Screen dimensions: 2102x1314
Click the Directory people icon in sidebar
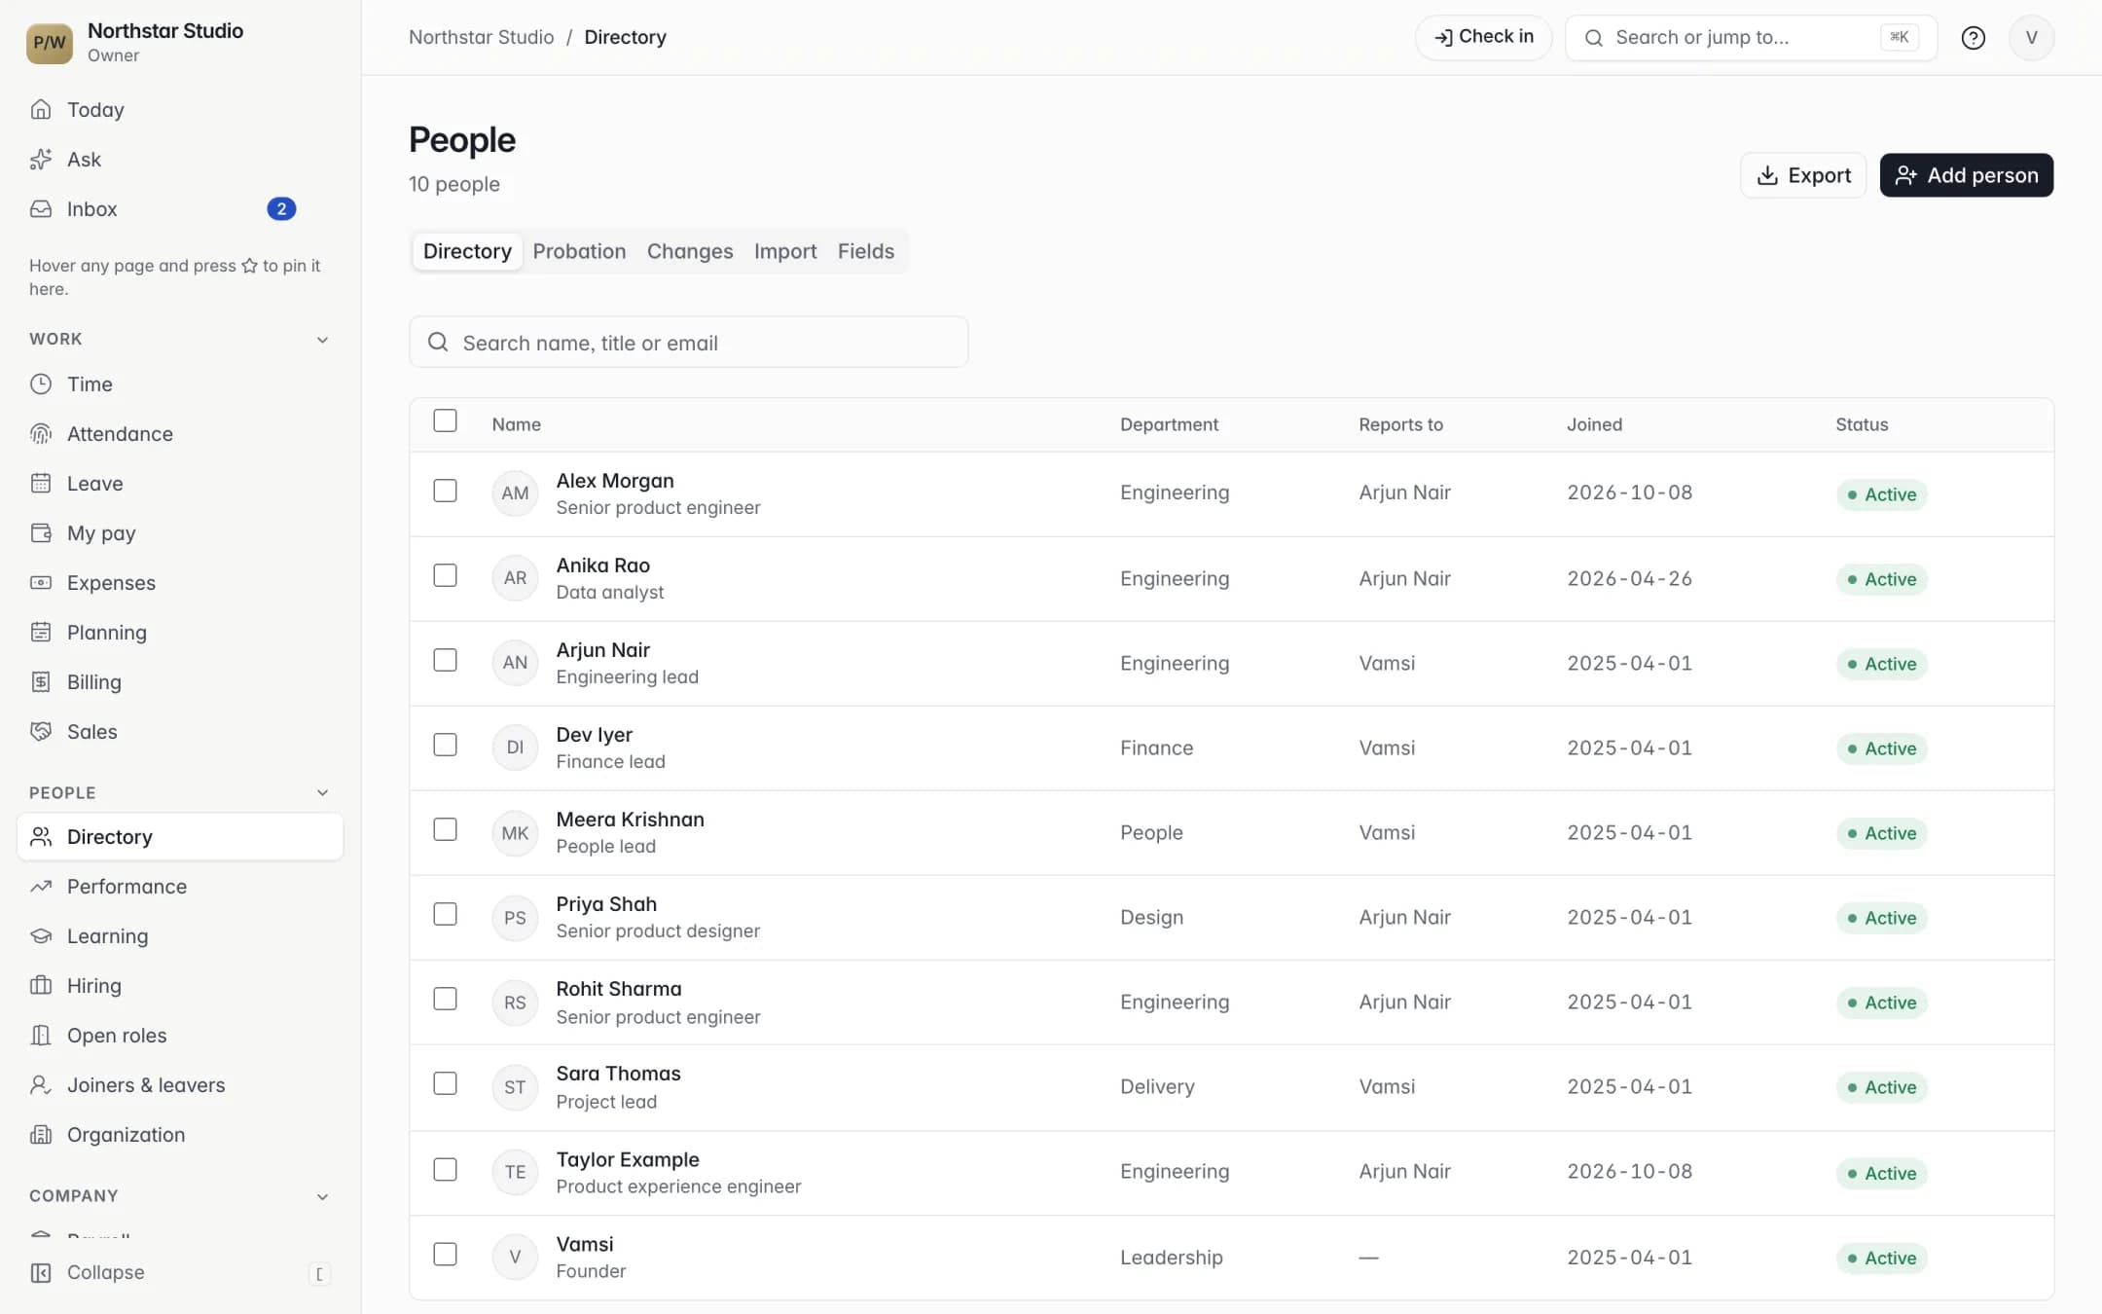click(x=41, y=836)
